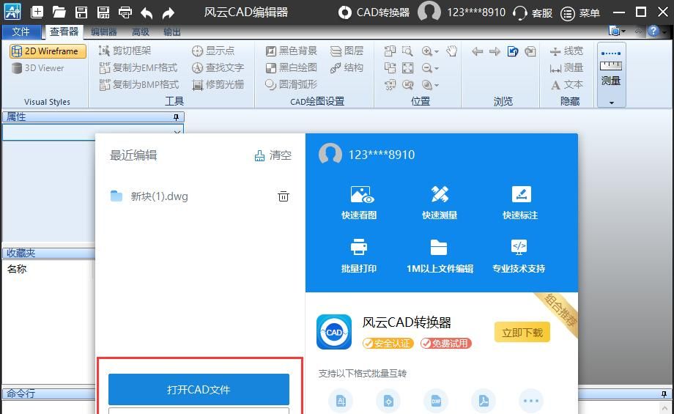Show the 结构 structure panel
This screenshot has height=414, width=674.
point(347,67)
